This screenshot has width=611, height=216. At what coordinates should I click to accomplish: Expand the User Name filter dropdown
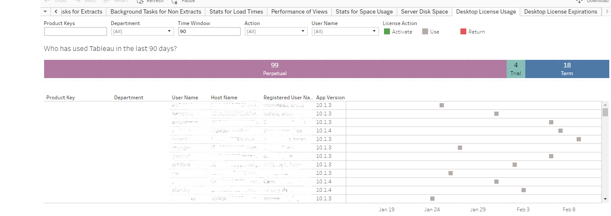pyautogui.click(x=345, y=31)
